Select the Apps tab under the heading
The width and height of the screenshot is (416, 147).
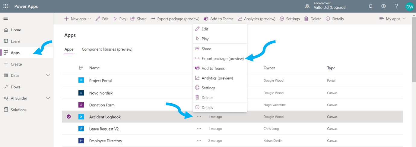(69, 49)
